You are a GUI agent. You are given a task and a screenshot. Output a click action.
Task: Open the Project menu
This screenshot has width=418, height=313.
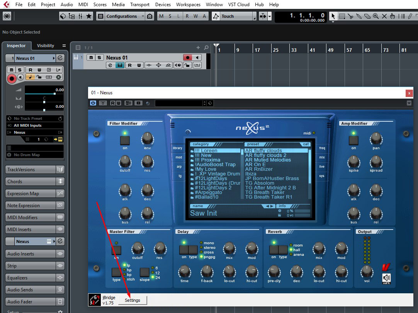point(48,4)
